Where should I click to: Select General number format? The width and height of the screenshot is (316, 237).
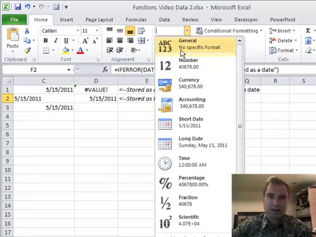[x=196, y=46]
